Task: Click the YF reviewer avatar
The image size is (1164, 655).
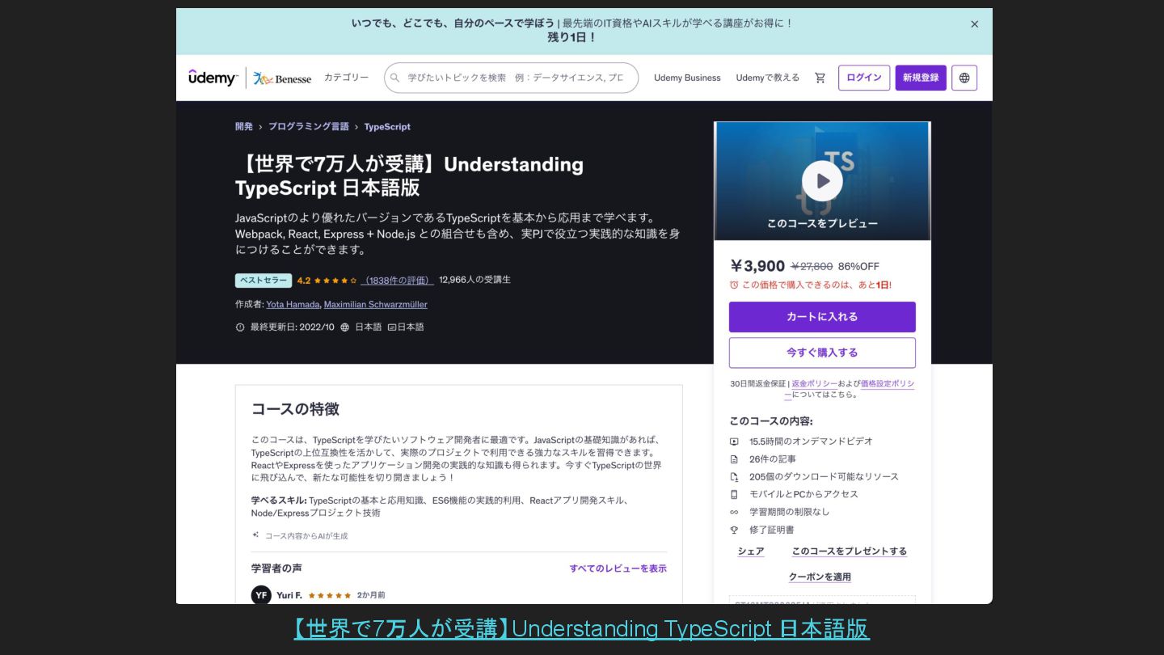Action: click(261, 595)
